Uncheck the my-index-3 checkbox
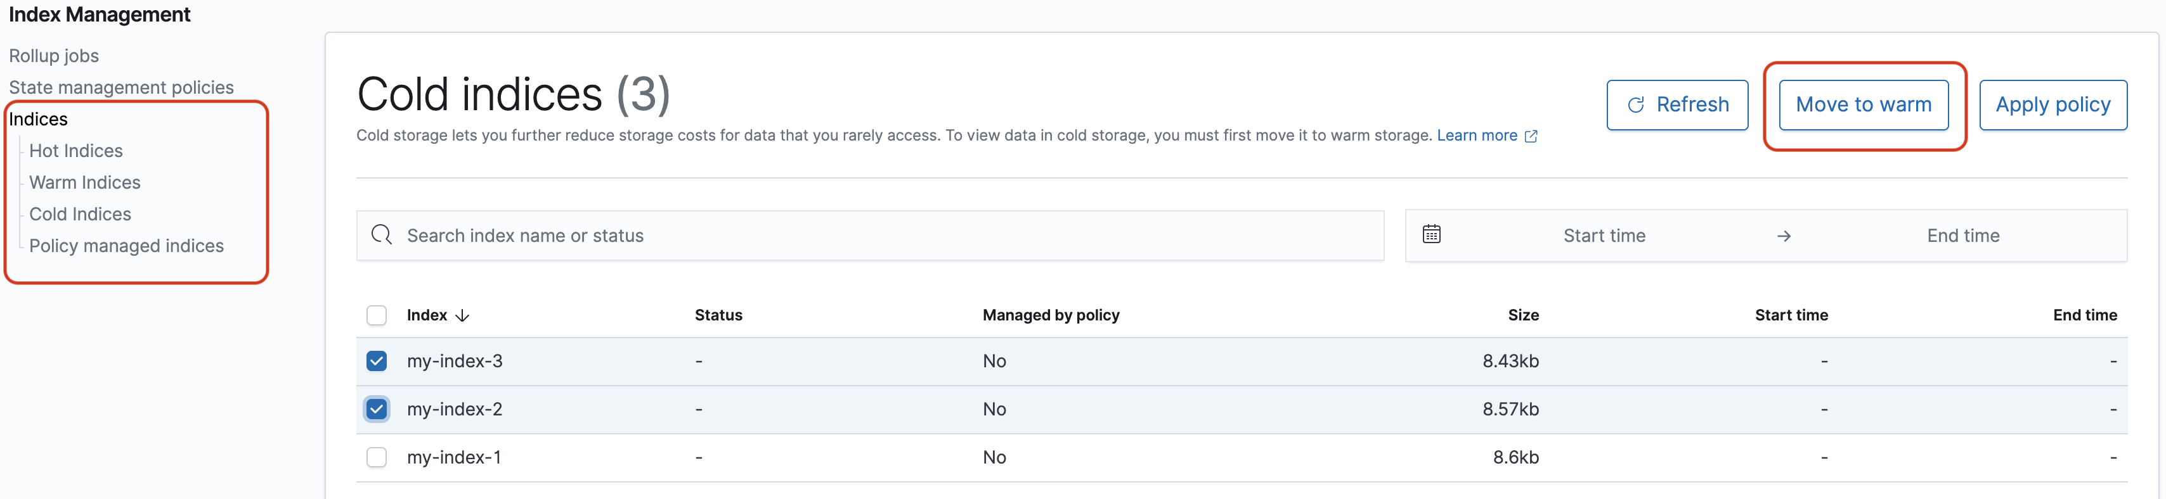 point(377,361)
